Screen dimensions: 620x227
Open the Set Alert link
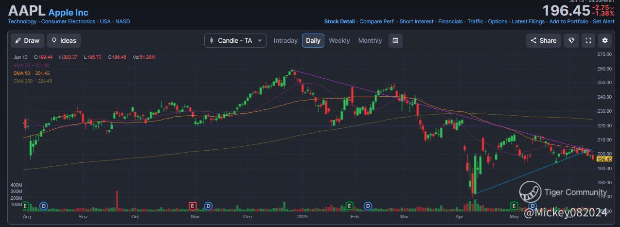pyautogui.click(x=603, y=22)
